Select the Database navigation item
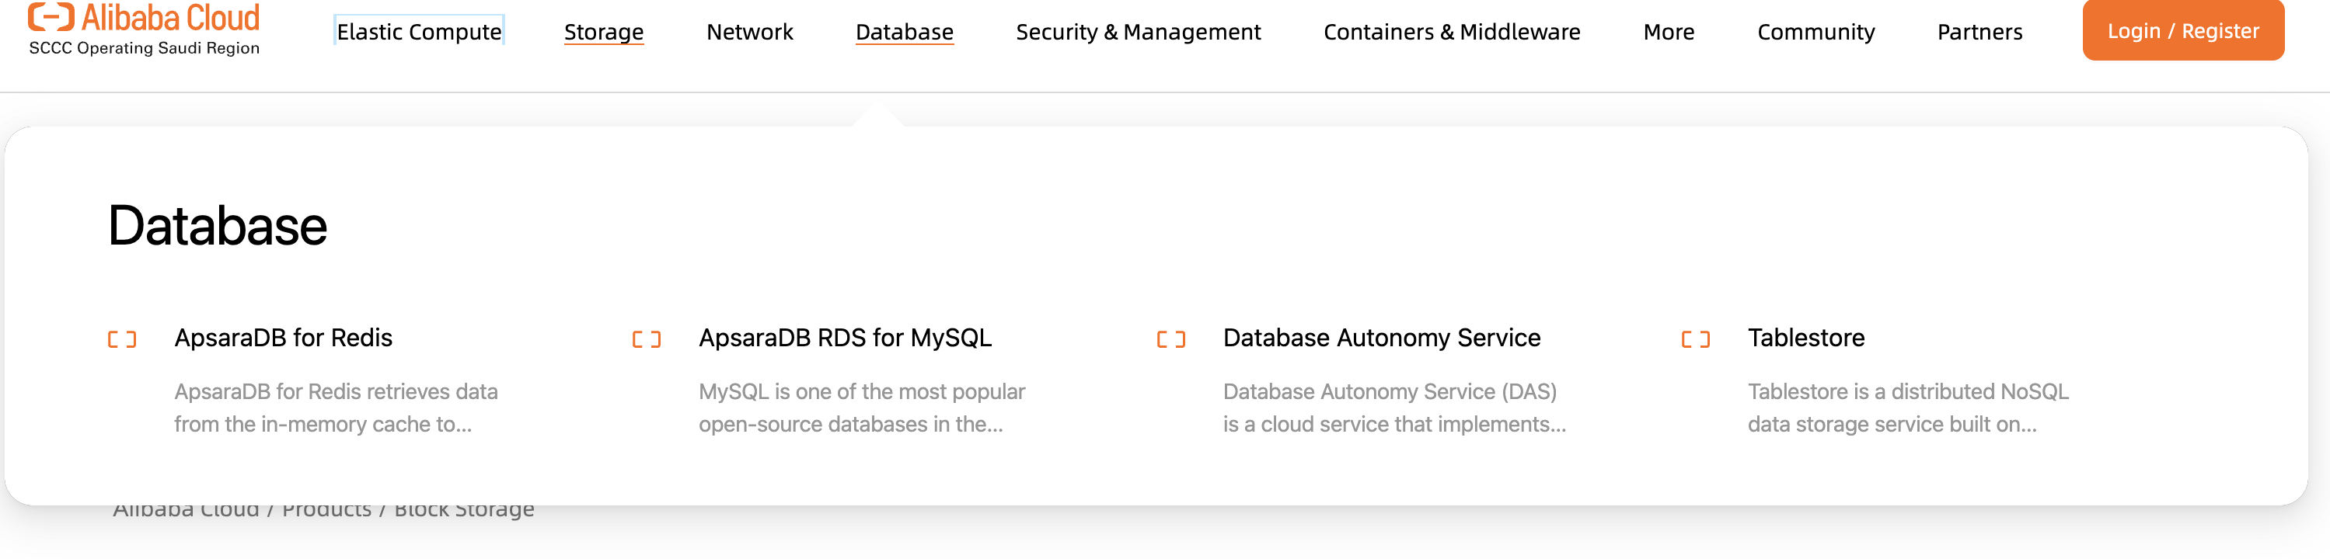This screenshot has height=559, width=2330. point(904,32)
